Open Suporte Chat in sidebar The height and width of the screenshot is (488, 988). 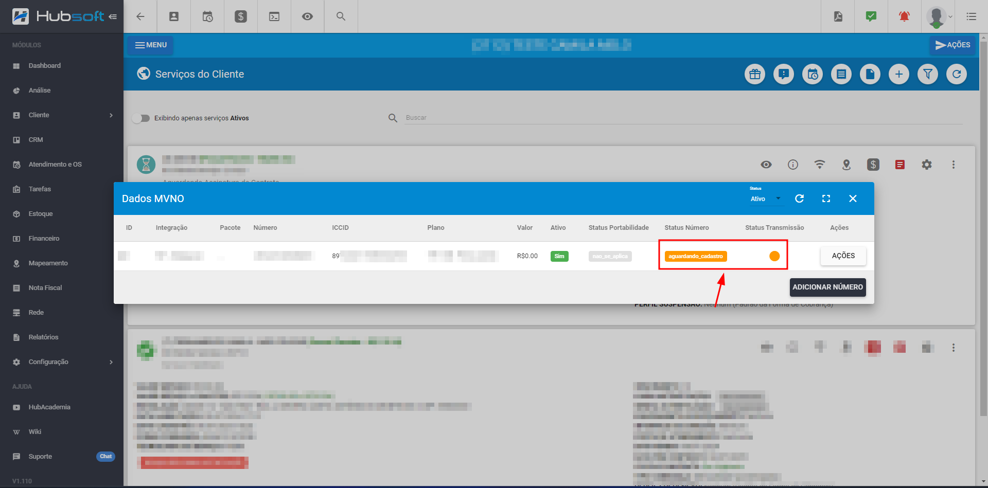pos(62,457)
